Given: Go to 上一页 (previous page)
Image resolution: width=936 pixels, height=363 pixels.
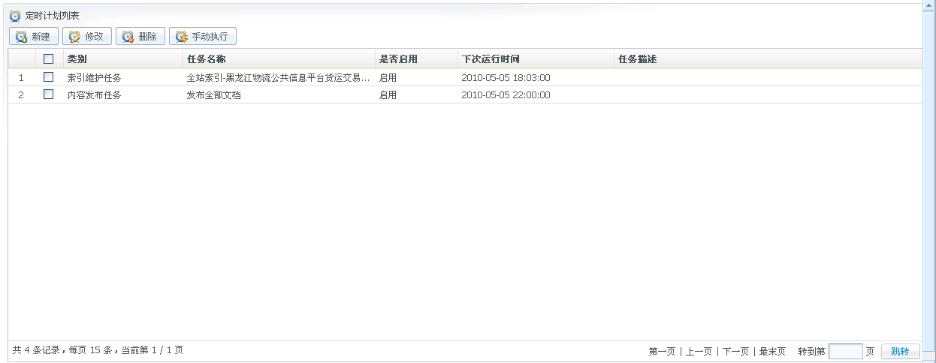Looking at the screenshot, I should click(699, 351).
